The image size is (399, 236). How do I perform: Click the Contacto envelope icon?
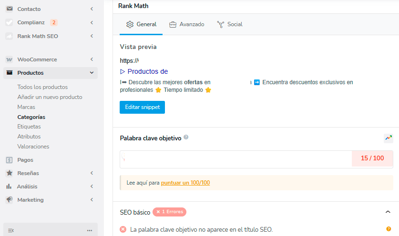click(x=10, y=9)
